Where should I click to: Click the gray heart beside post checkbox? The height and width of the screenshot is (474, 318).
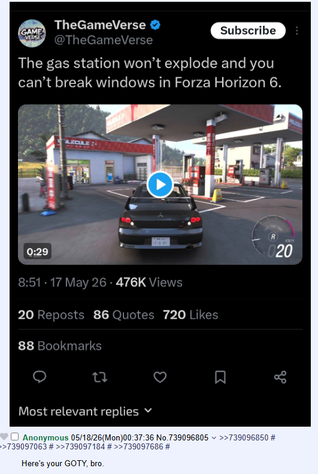[4, 437]
